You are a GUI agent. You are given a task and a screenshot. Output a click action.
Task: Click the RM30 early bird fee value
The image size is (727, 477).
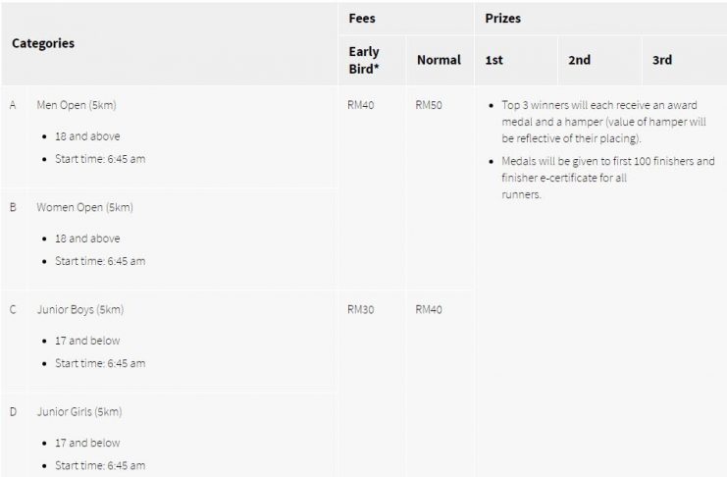360,309
